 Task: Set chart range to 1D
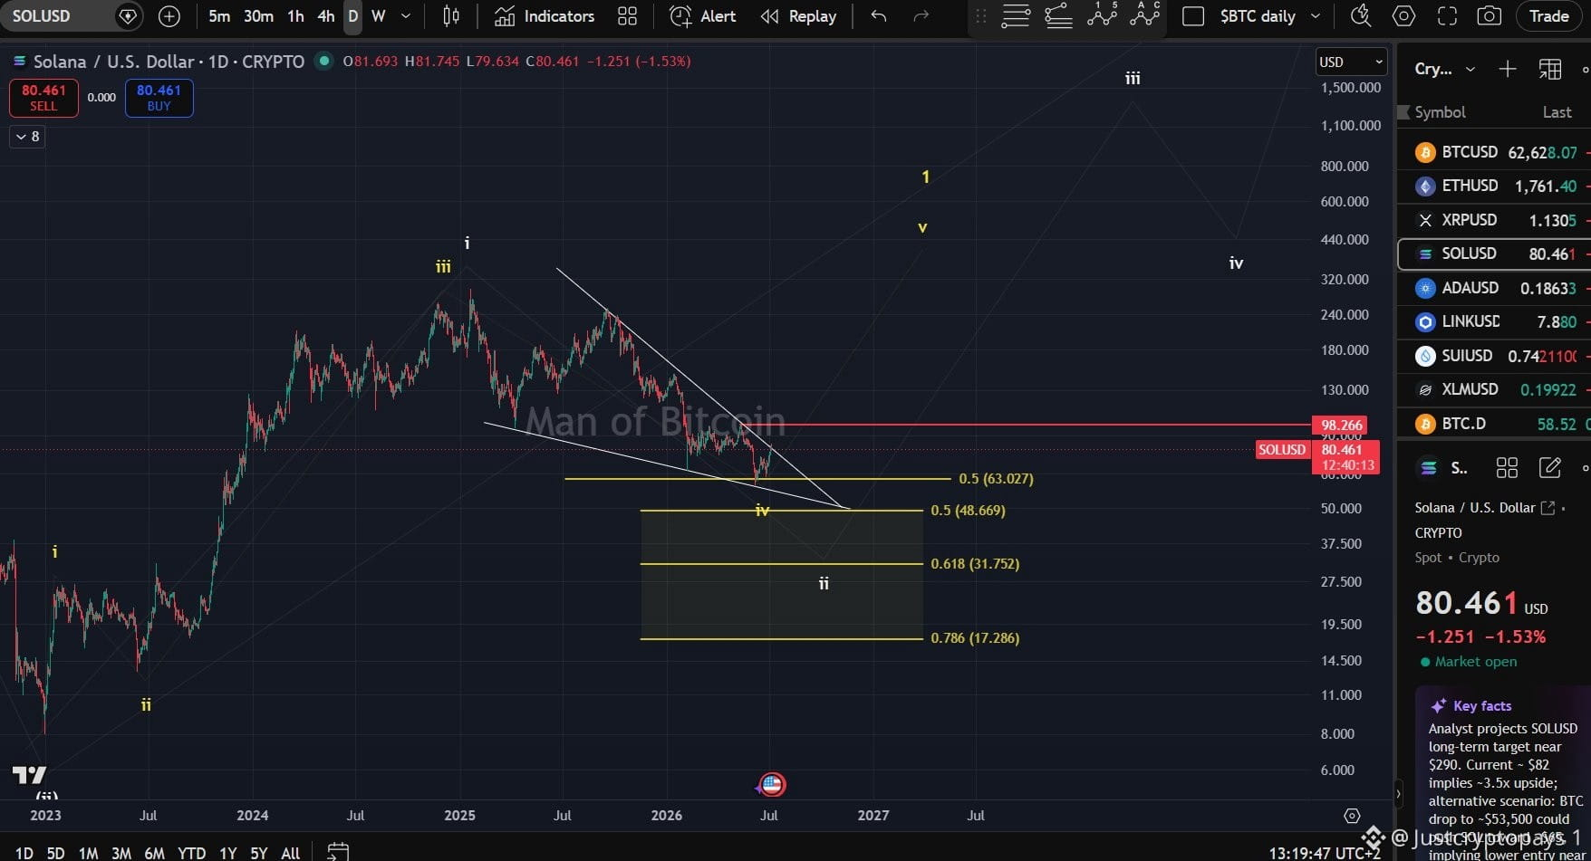click(24, 853)
